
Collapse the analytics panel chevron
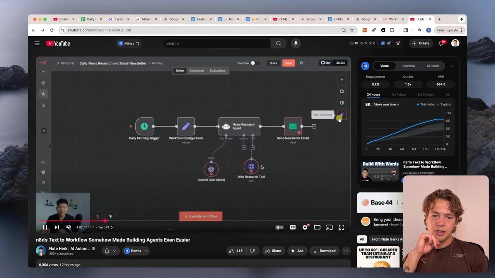tap(451, 66)
